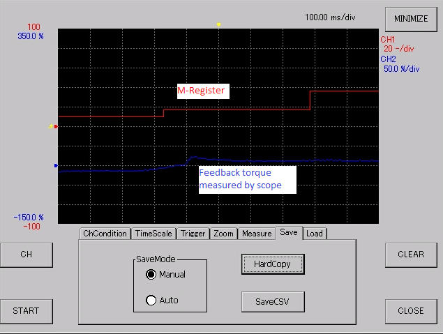The height and width of the screenshot is (334, 443).
Task: Click the red 100 upper limit value
Action: click(33, 27)
